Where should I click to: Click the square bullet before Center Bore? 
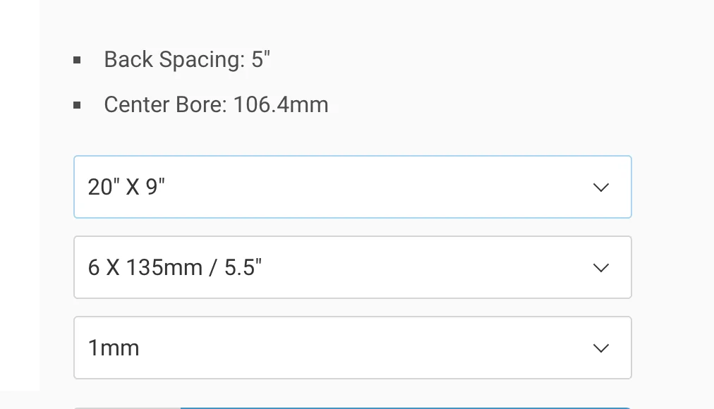(x=78, y=106)
